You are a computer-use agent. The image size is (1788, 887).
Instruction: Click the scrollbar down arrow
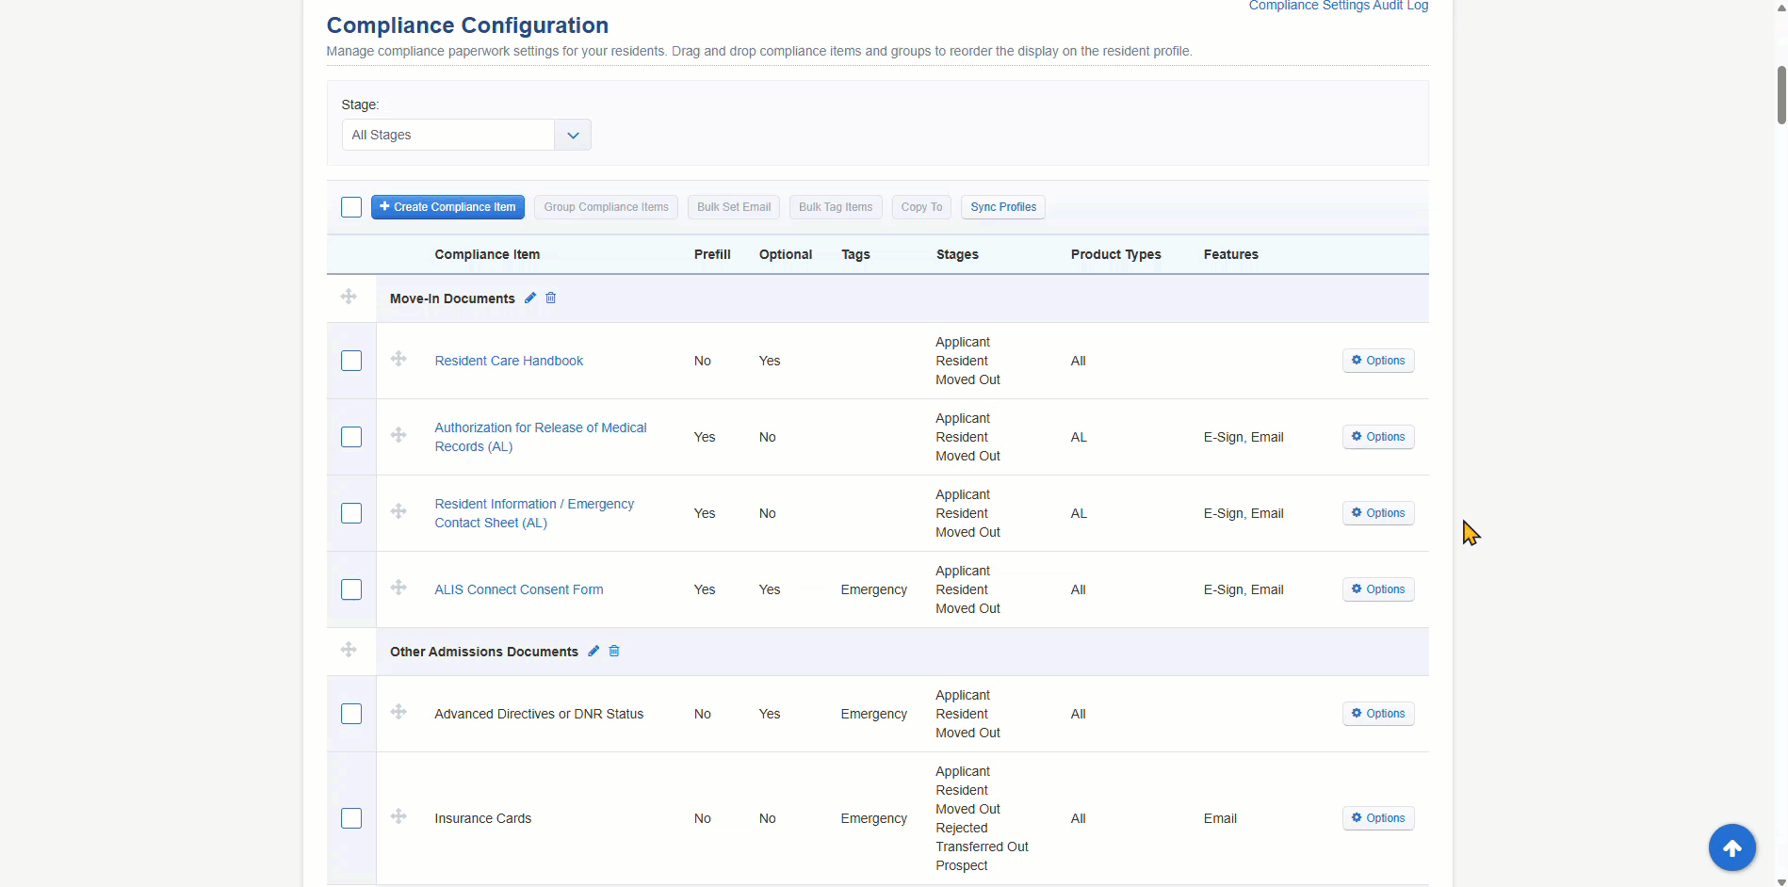1780,881
